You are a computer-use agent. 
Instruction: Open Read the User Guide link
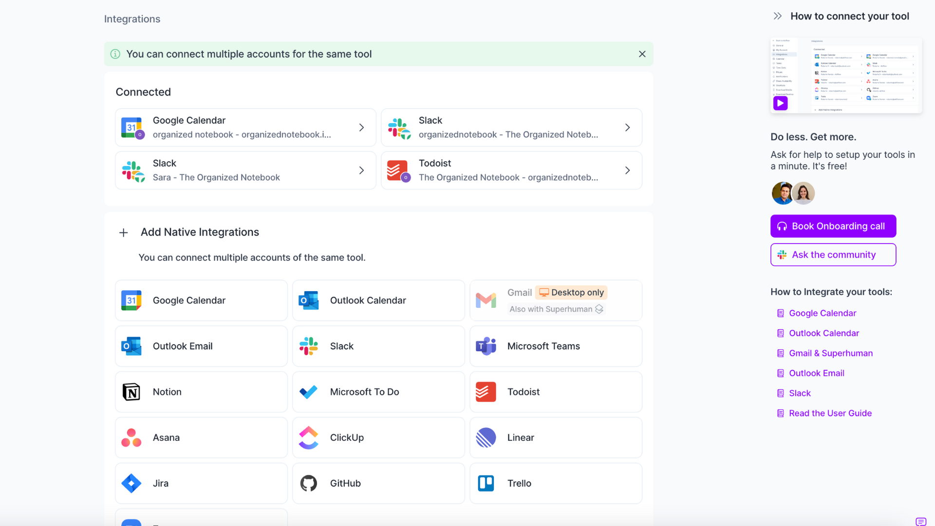830,413
